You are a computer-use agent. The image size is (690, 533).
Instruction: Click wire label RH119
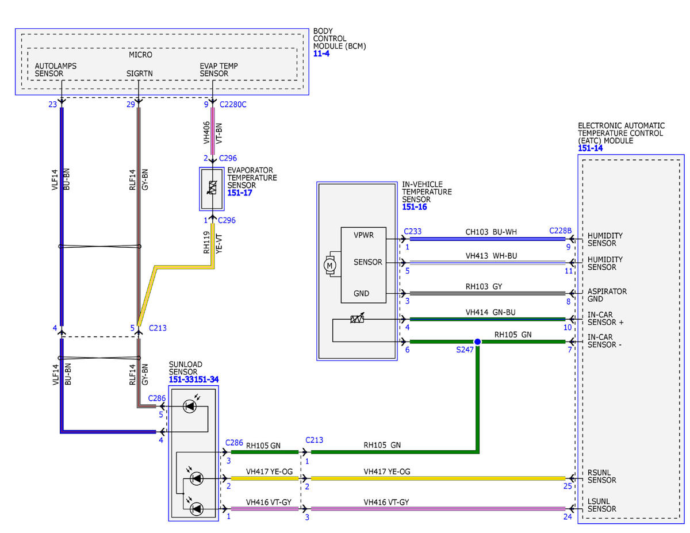click(207, 243)
